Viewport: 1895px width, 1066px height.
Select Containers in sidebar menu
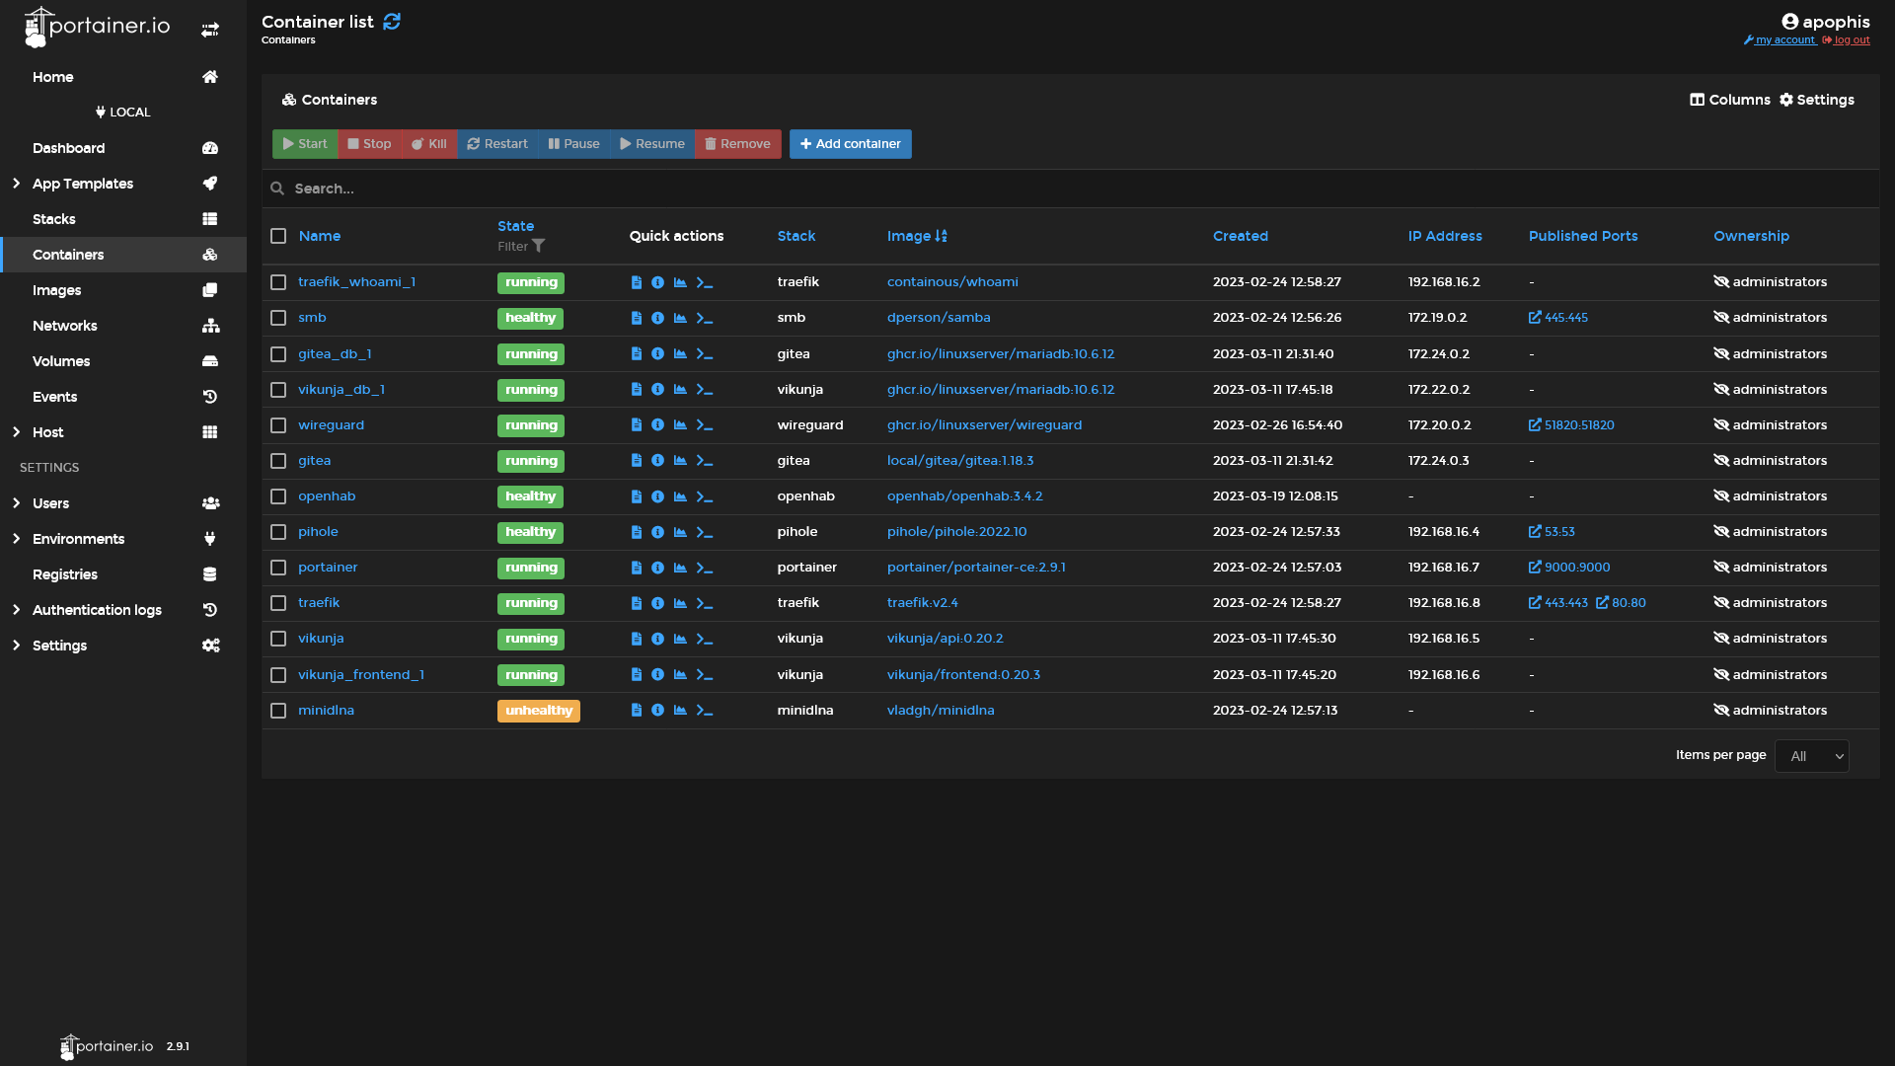[x=123, y=255]
